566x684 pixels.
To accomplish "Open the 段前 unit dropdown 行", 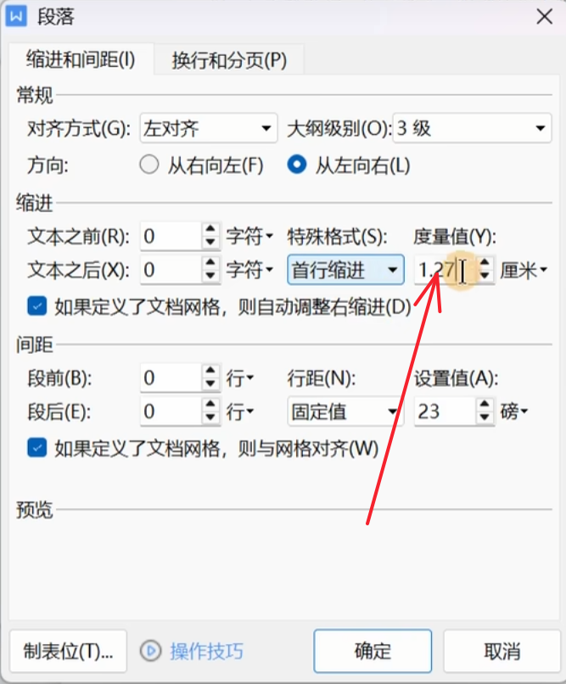I will 240,378.
